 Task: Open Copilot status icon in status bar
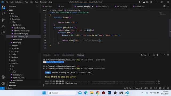tap(160, 88)
